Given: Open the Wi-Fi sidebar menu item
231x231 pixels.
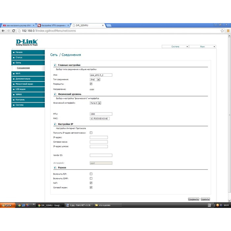Looking at the screenshot, I should (28, 74).
